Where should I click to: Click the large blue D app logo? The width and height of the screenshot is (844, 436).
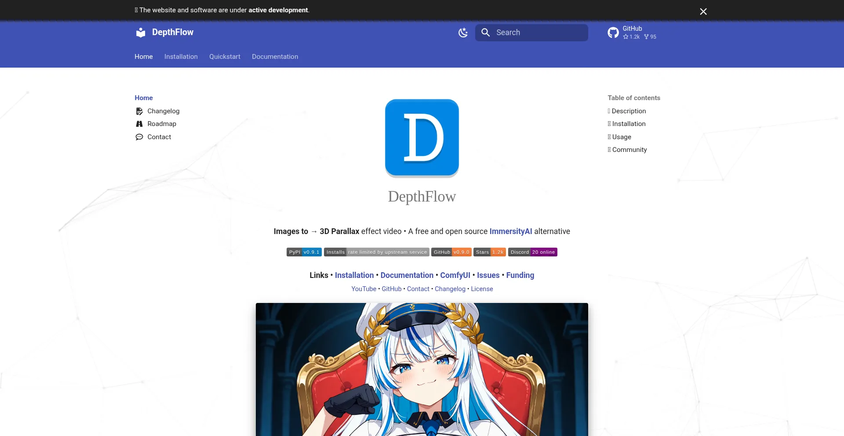click(x=422, y=138)
